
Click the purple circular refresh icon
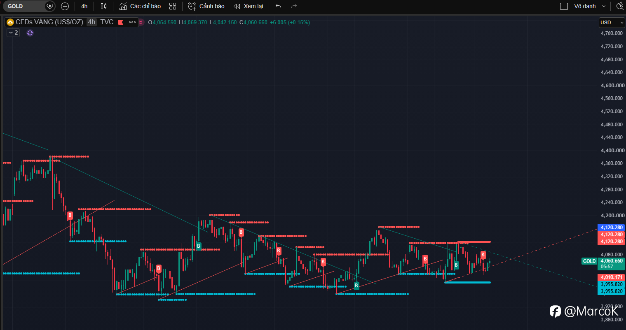[30, 33]
